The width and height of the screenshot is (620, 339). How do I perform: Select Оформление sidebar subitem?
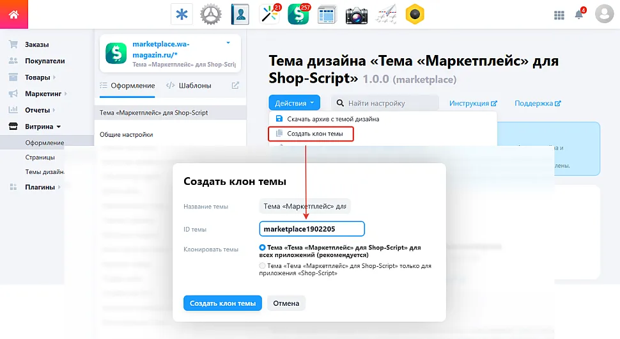click(x=44, y=143)
